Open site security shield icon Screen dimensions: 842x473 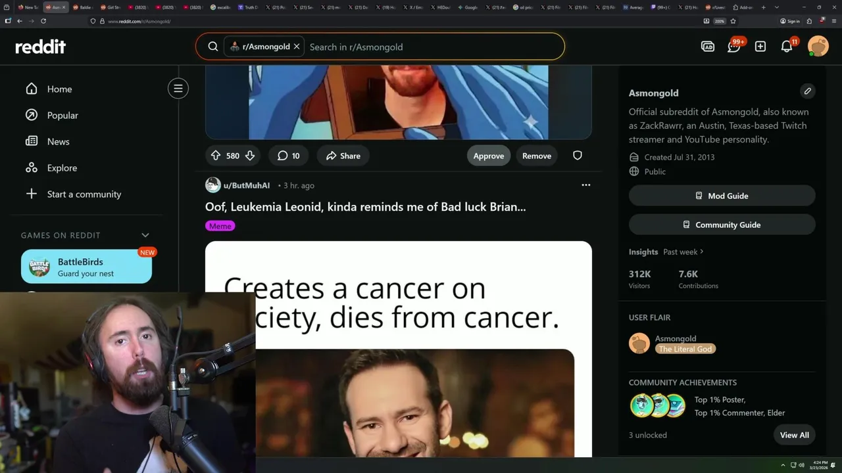(93, 21)
